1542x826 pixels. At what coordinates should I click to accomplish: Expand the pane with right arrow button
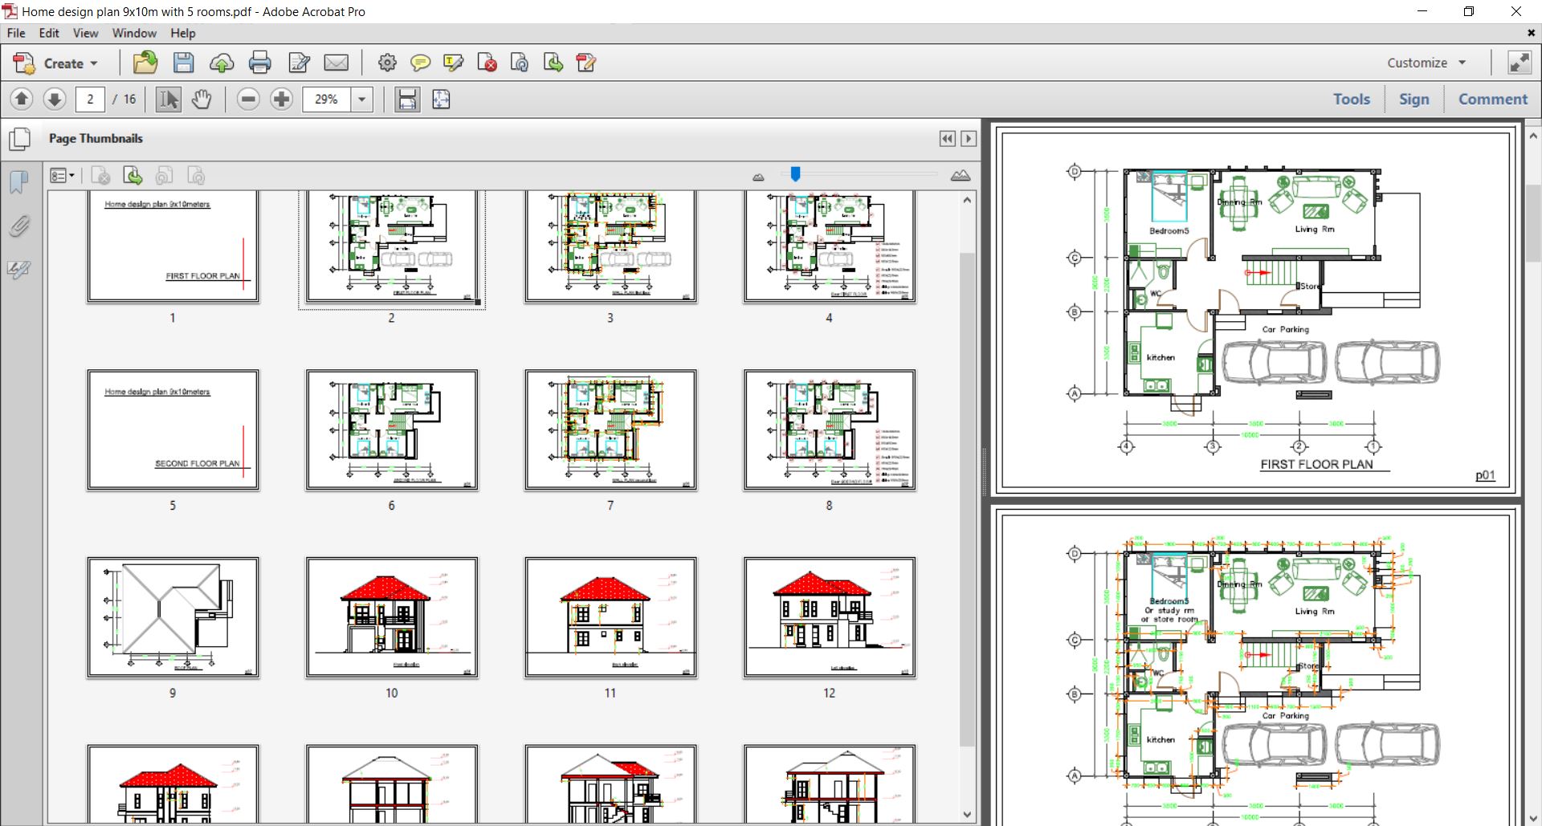coord(969,139)
